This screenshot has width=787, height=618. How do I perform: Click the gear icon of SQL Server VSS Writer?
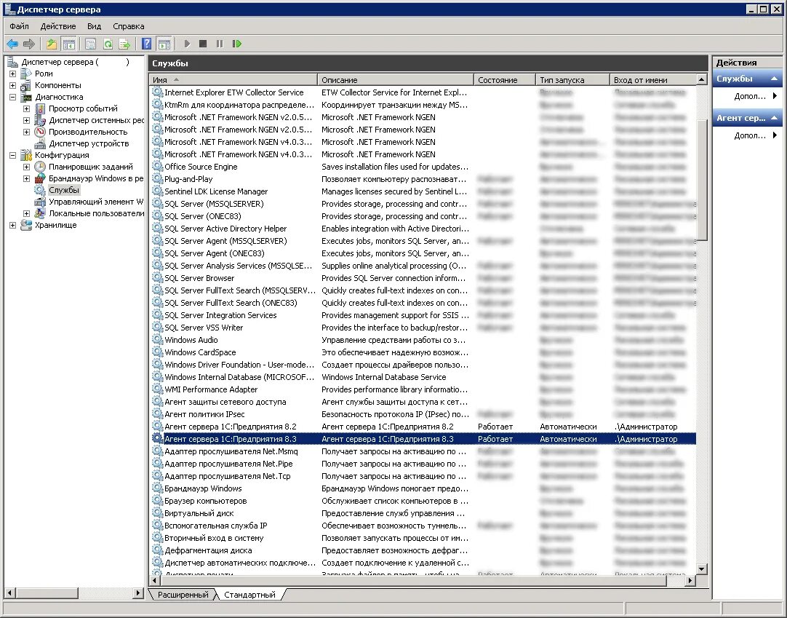pyautogui.click(x=158, y=328)
